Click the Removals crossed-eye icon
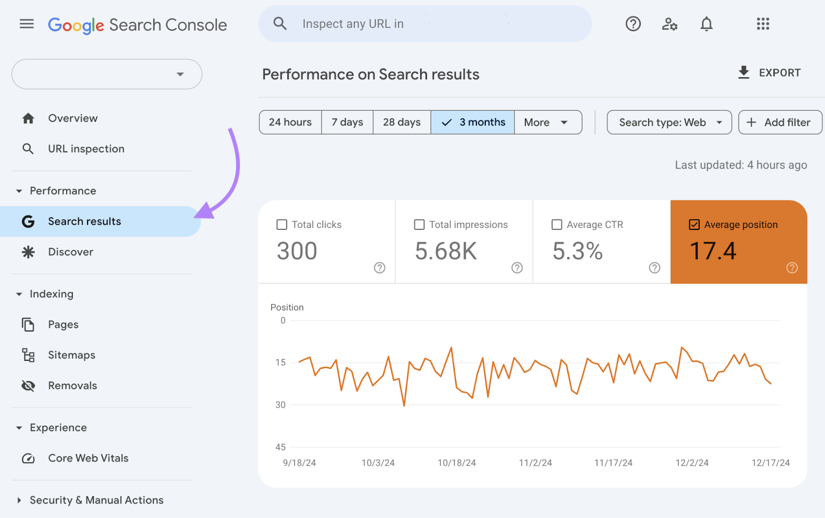 click(28, 386)
